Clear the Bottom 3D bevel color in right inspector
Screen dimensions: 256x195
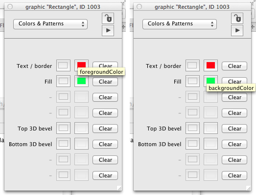click(234, 144)
